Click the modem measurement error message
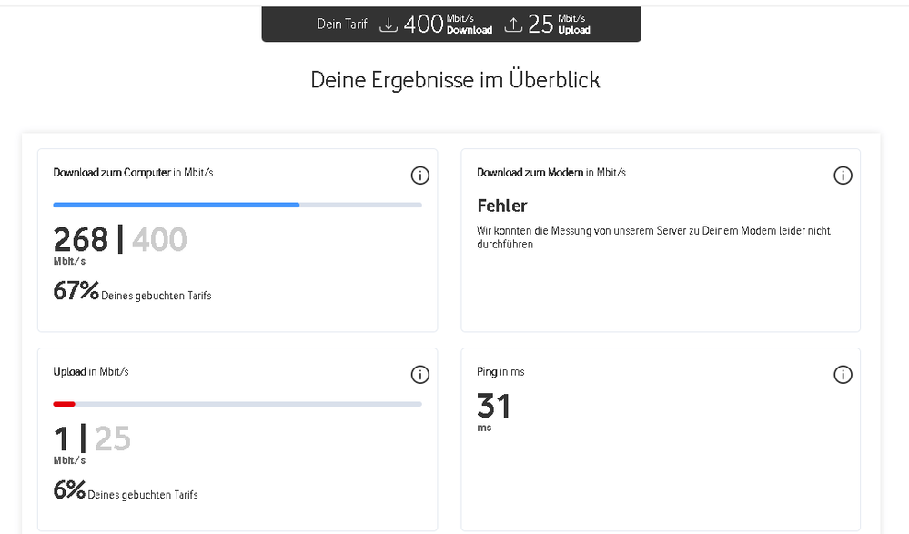Viewport: 909px width, 534px height. 653,237
